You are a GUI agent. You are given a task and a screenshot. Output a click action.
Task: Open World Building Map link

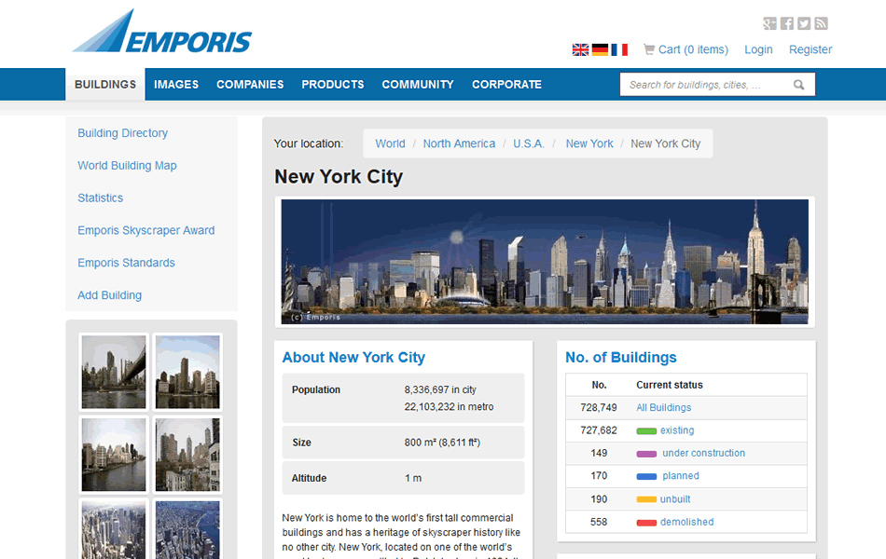tap(127, 166)
